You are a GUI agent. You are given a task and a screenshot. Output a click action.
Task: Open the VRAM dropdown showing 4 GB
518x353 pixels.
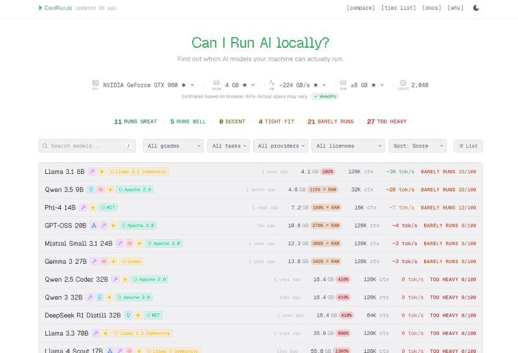coord(240,85)
